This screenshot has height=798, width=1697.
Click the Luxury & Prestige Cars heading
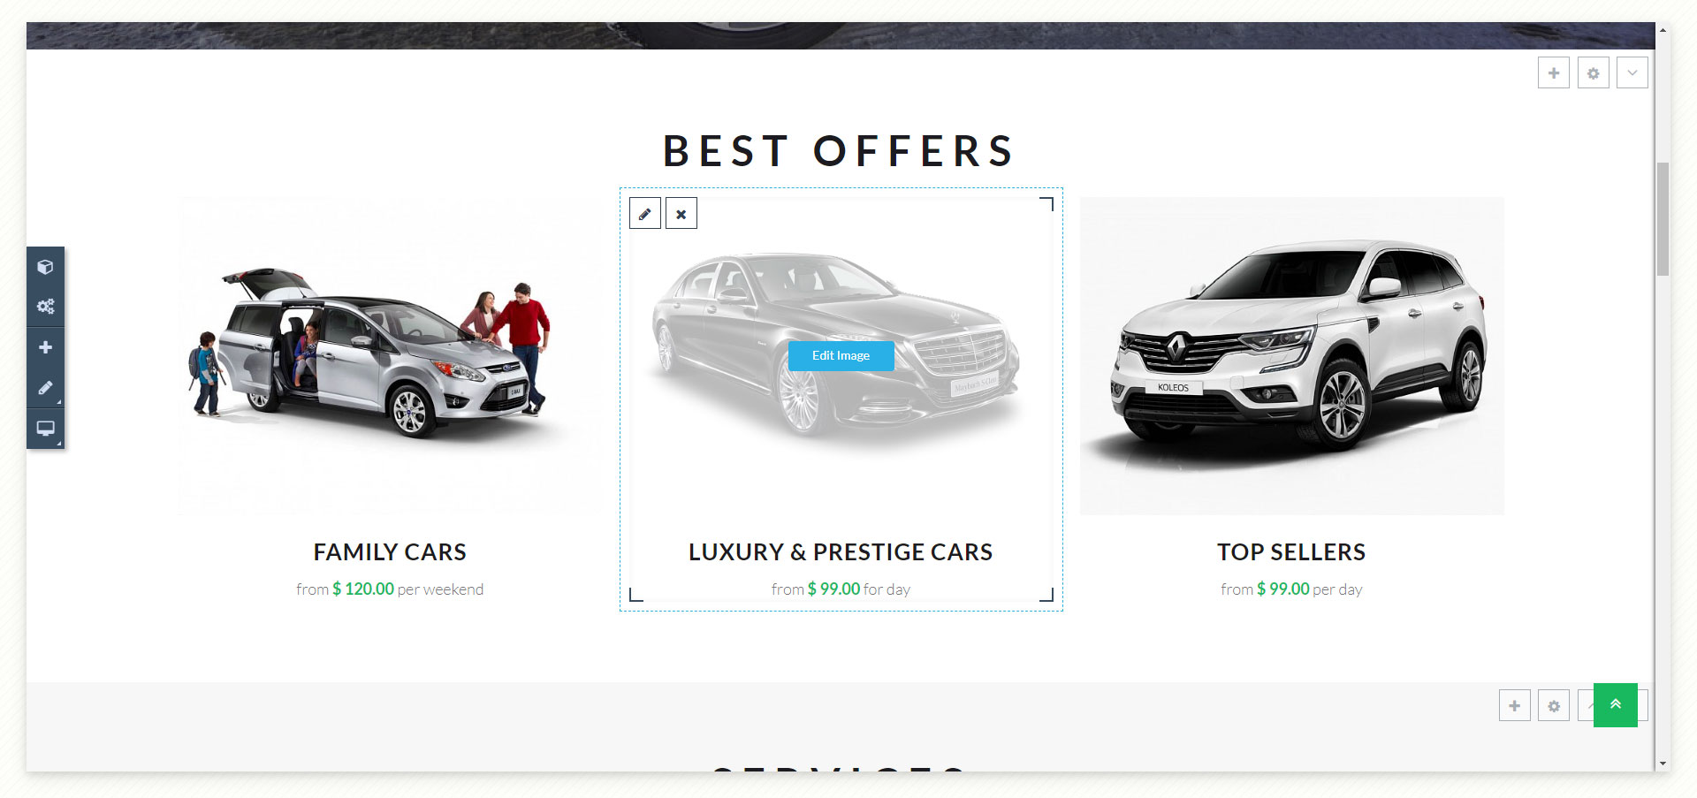pyautogui.click(x=841, y=552)
